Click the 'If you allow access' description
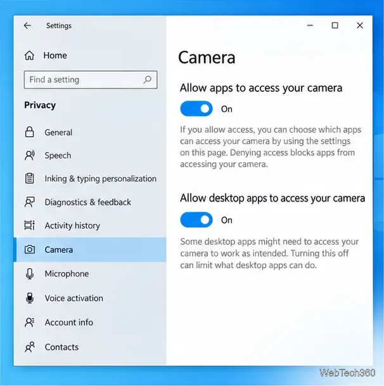Viewport: 384px width, 386px height. coord(271,146)
